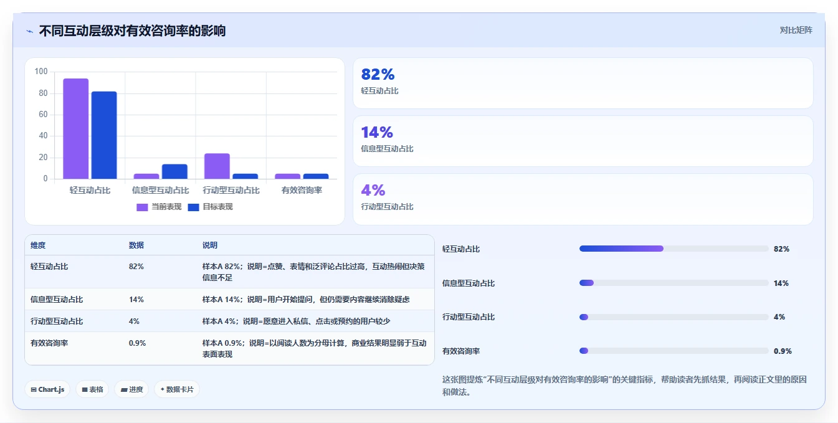838x423 pixels.
Task: Click the 维度 table column header
Action: pos(38,245)
